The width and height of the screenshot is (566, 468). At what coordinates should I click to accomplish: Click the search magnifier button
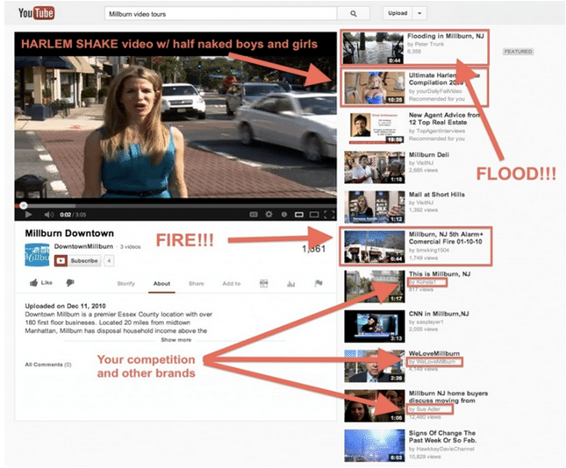[x=353, y=14]
